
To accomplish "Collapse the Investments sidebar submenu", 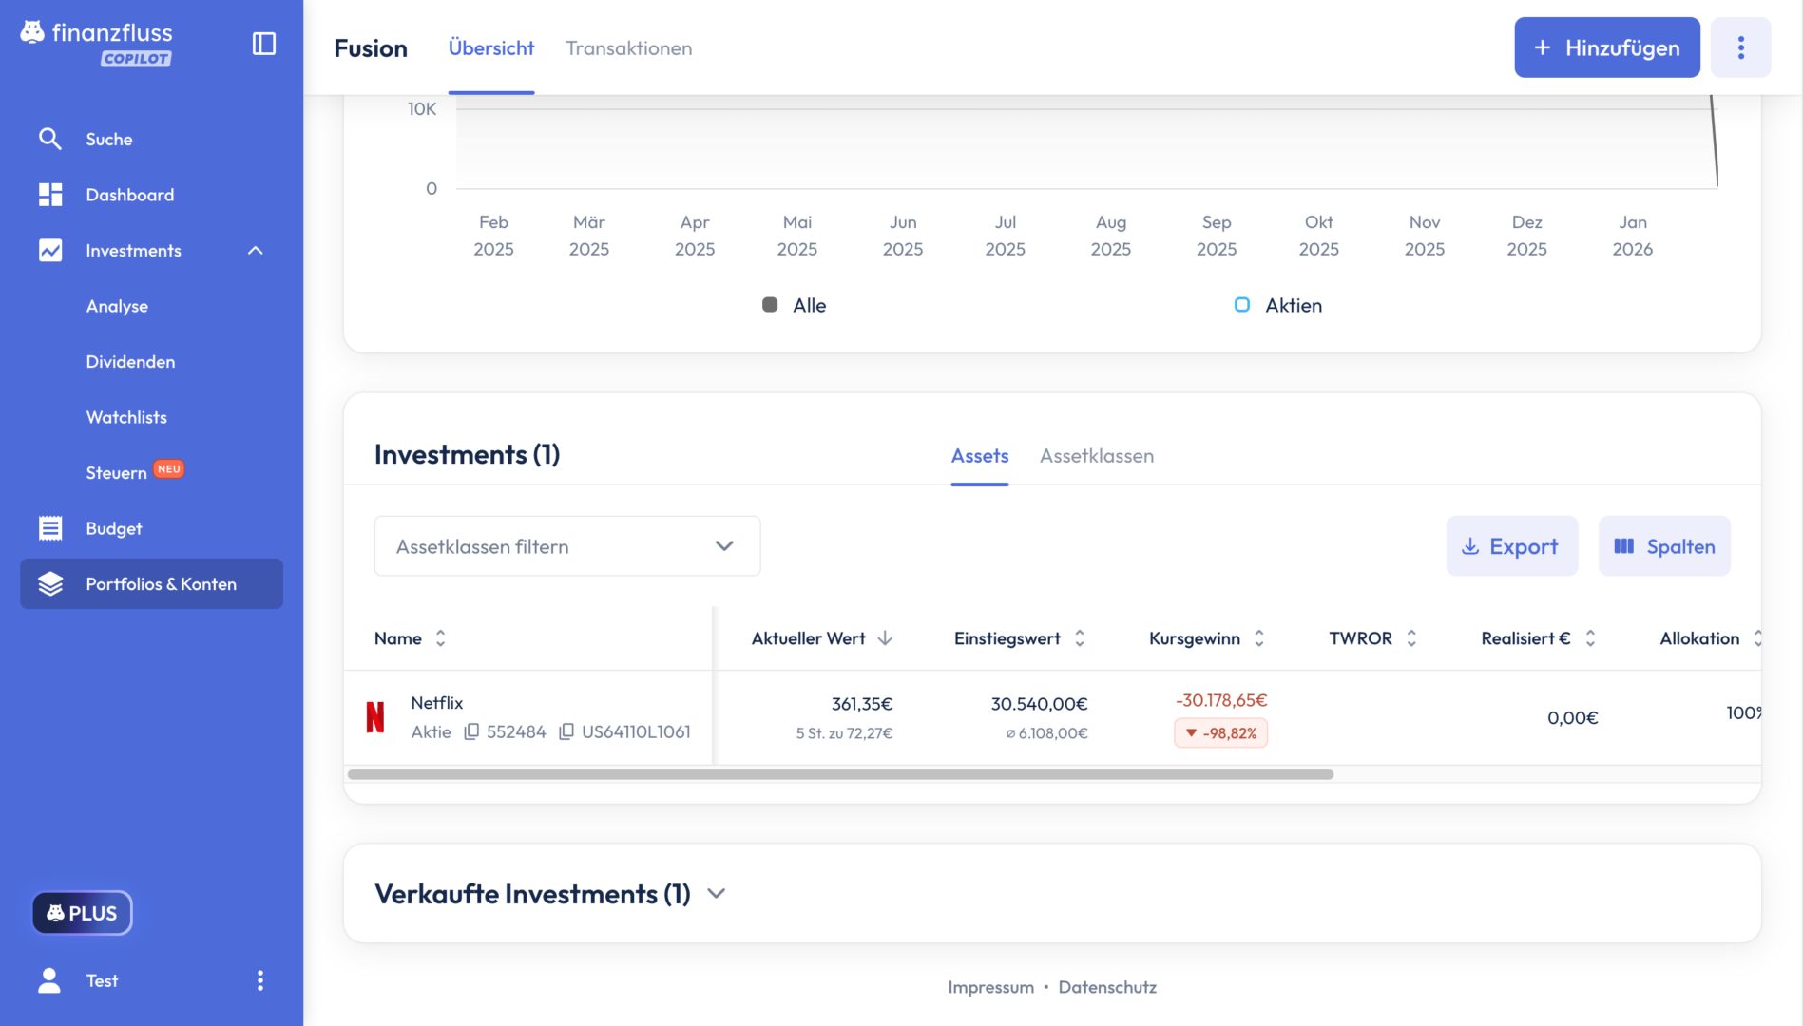I will click(x=255, y=251).
